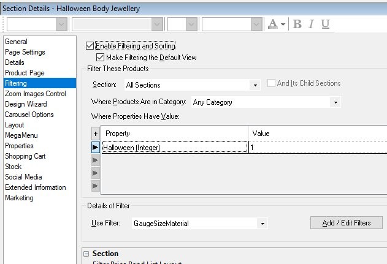Open the Social Media settings page

tap(23, 177)
